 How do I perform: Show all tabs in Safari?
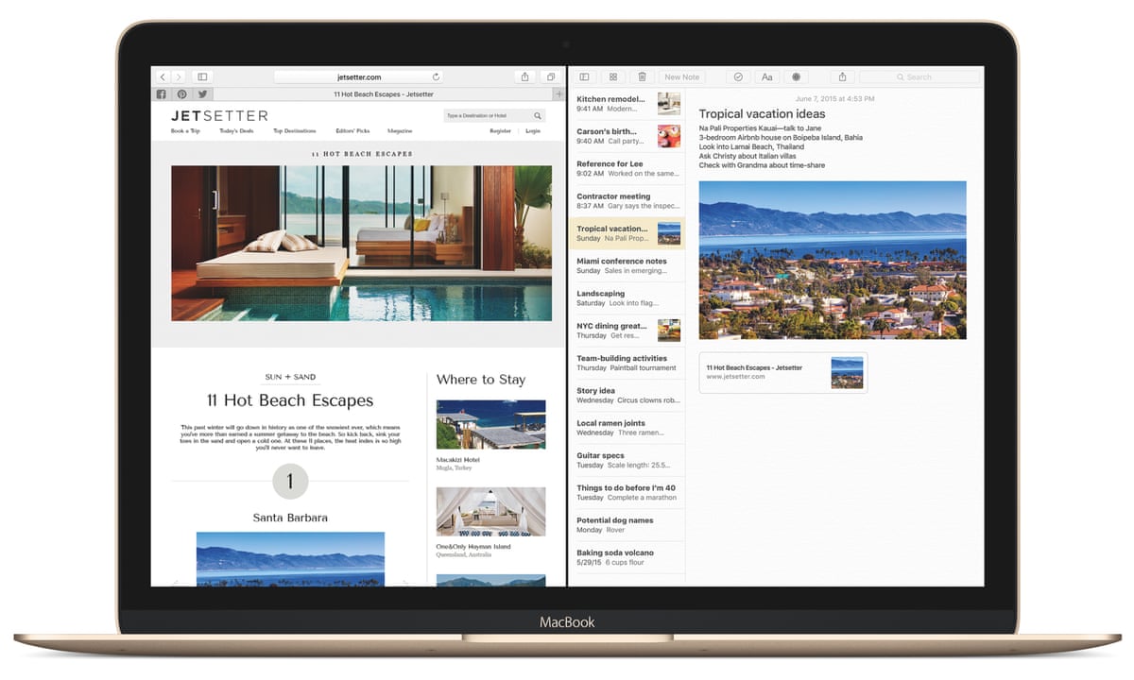pos(550,76)
